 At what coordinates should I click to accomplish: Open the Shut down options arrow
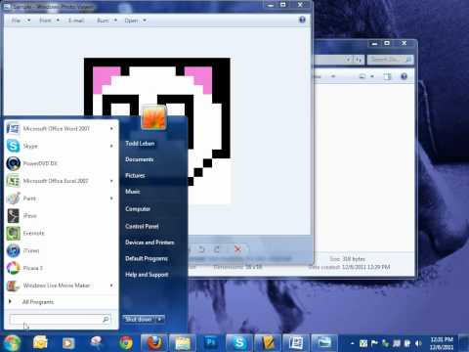pos(160,319)
